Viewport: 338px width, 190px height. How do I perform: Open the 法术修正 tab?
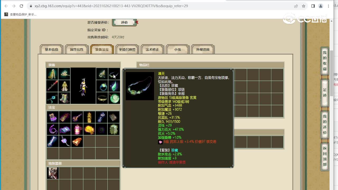pyautogui.click(x=152, y=49)
